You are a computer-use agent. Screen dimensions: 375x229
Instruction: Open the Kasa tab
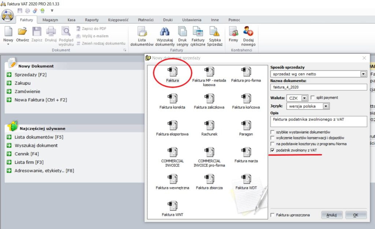click(71, 20)
